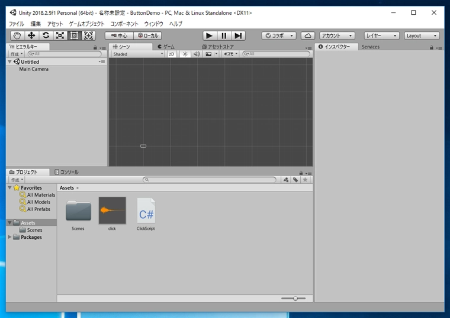450x318 pixels.
Task: Expand the Packages folder
Action: pos(9,237)
